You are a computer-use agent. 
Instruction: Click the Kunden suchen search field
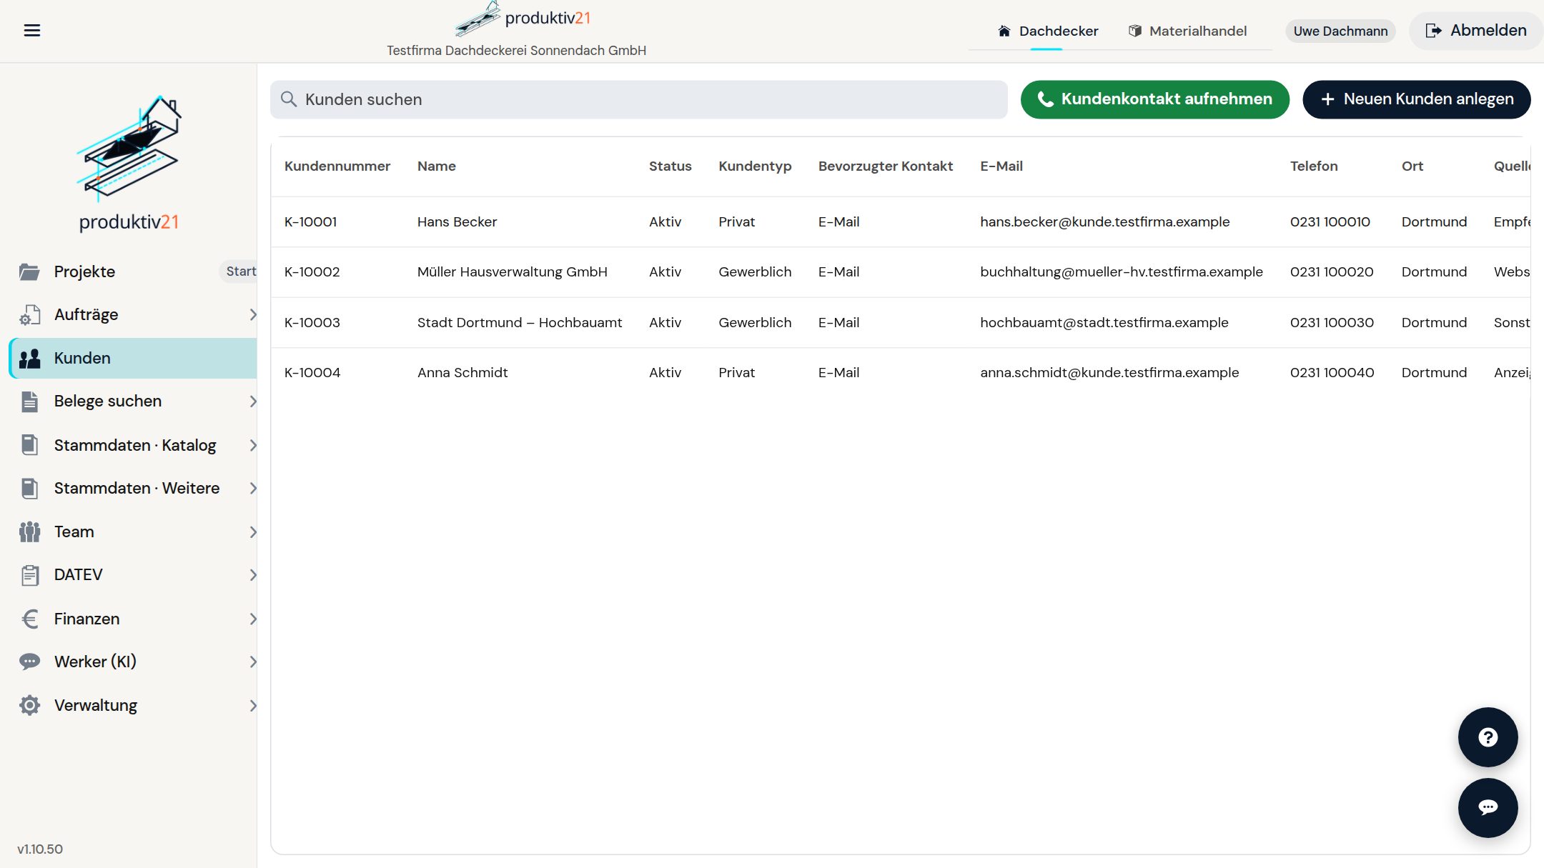tap(638, 99)
